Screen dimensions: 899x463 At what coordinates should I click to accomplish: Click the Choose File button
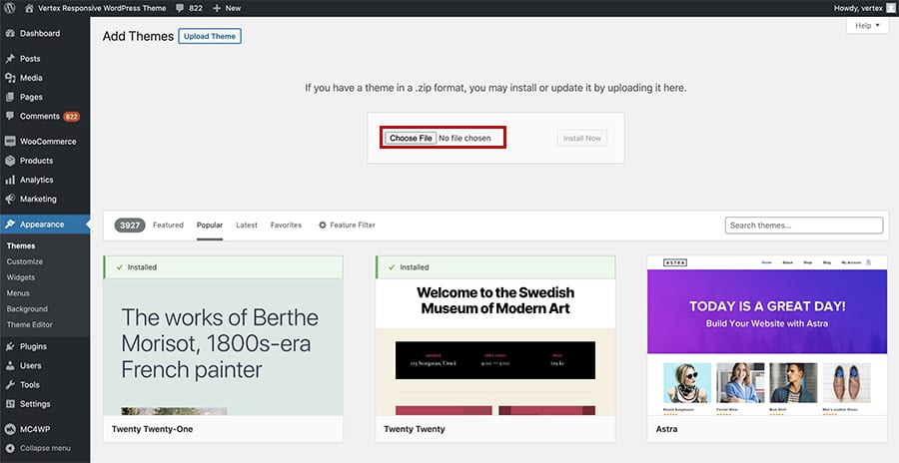pyautogui.click(x=411, y=138)
